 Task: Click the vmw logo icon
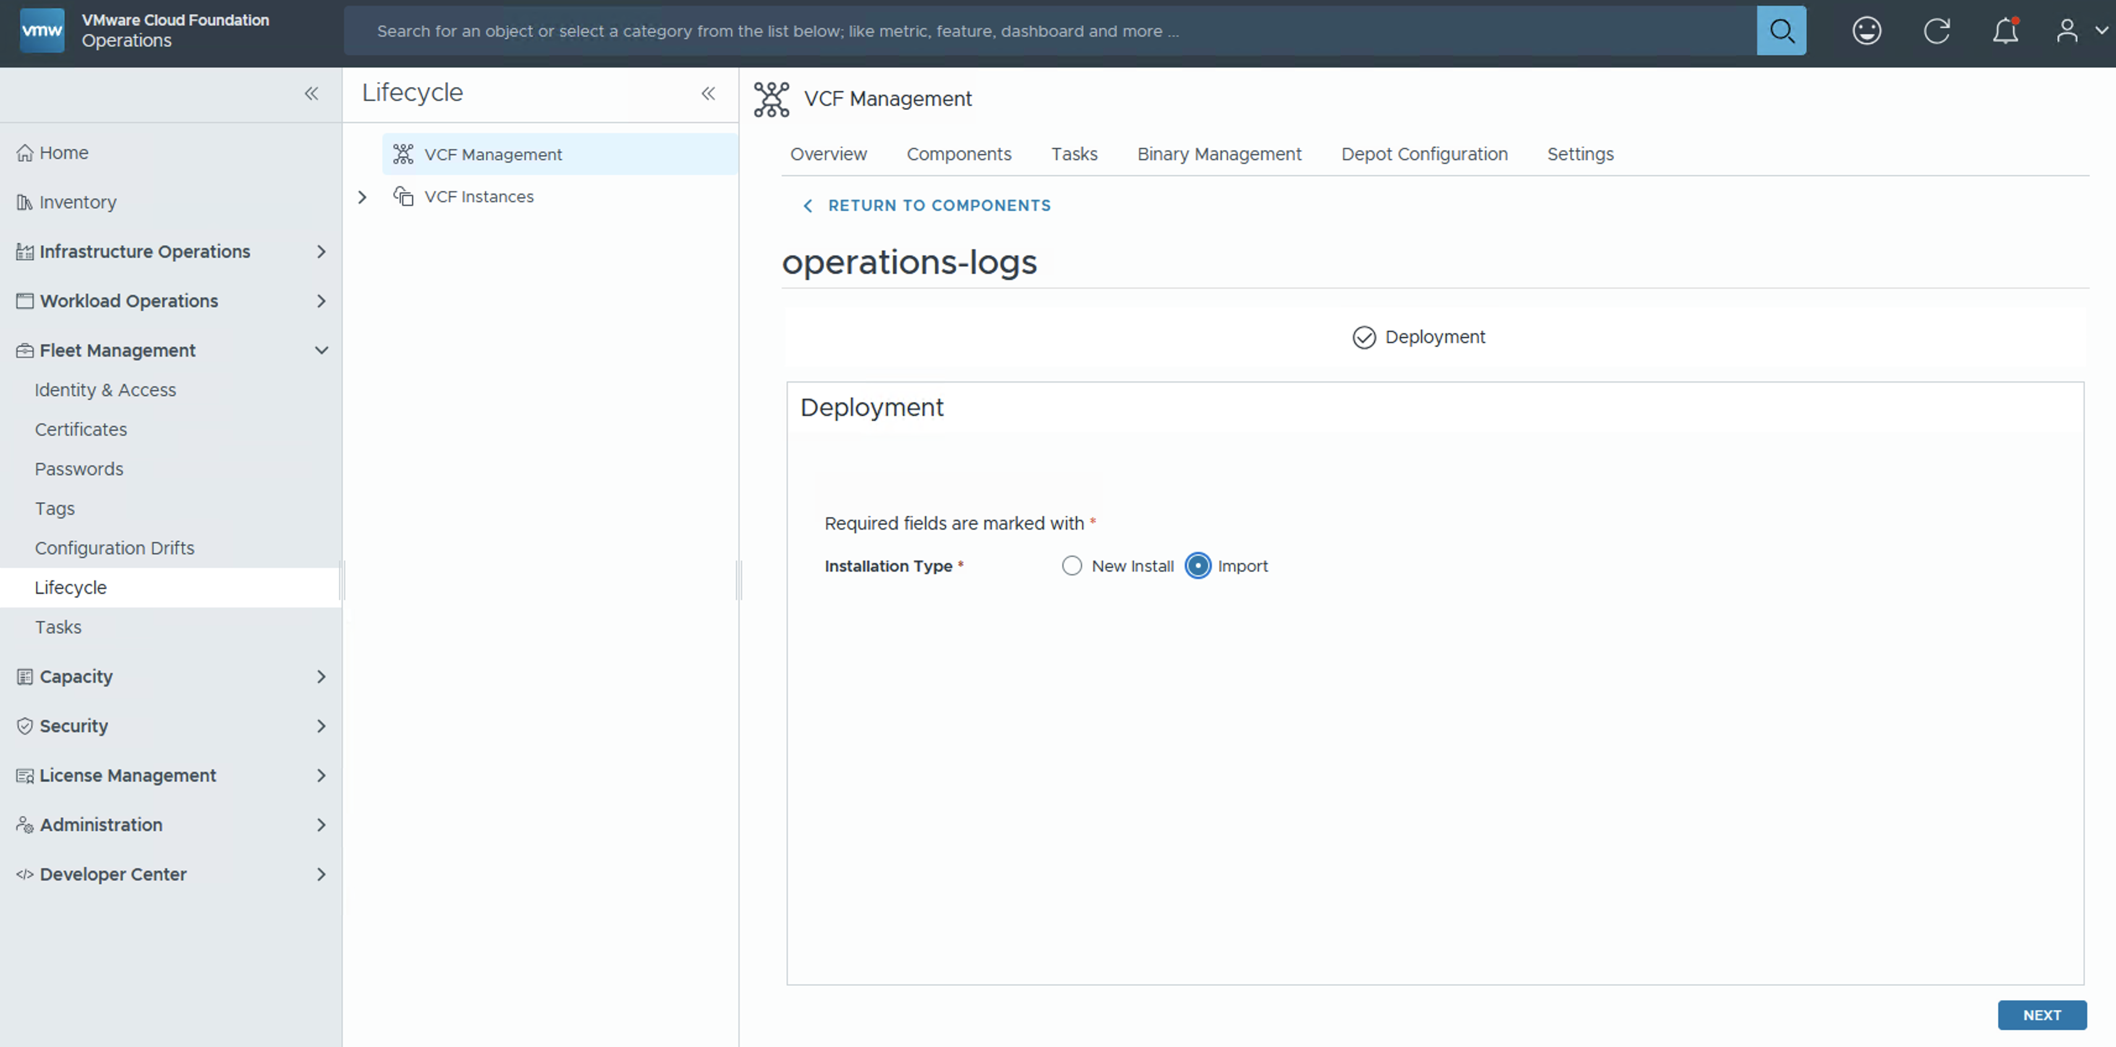[42, 31]
